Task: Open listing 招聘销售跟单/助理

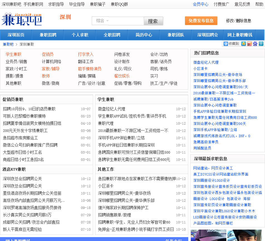Action: tap(114, 215)
